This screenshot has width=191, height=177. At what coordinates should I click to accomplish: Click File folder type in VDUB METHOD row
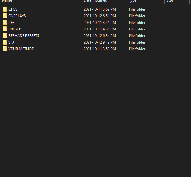pyautogui.click(x=137, y=49)
